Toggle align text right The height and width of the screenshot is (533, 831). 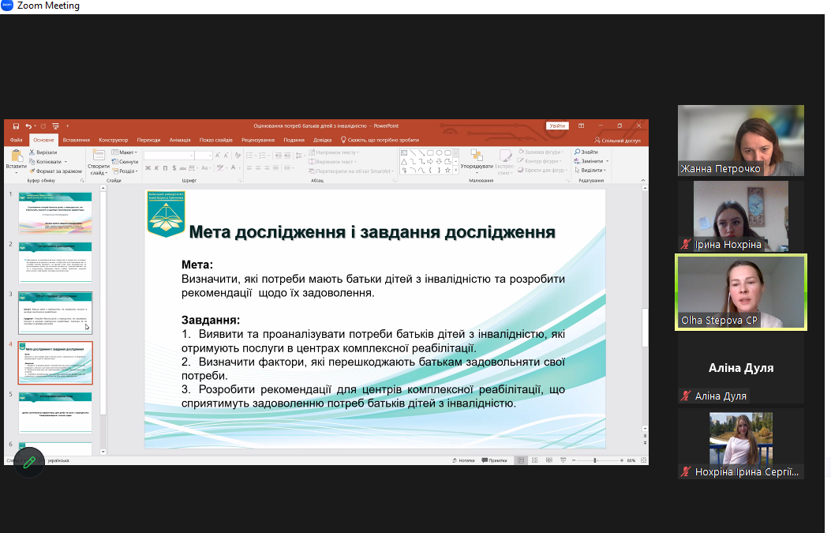tap(267, 168)
